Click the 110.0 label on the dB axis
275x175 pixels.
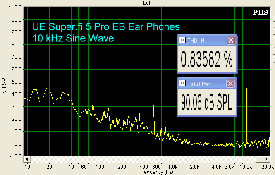[x=14, y=7]
